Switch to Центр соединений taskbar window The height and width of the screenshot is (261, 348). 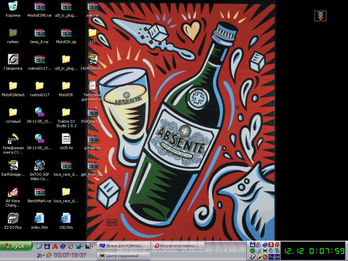tap(123, 256)
